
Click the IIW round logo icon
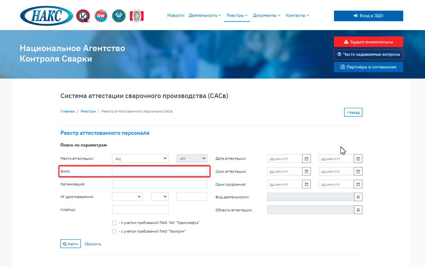click(101, 16)
